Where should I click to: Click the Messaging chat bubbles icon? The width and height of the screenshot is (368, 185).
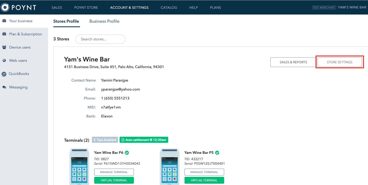pyautogui.click(x=4, y=87)
